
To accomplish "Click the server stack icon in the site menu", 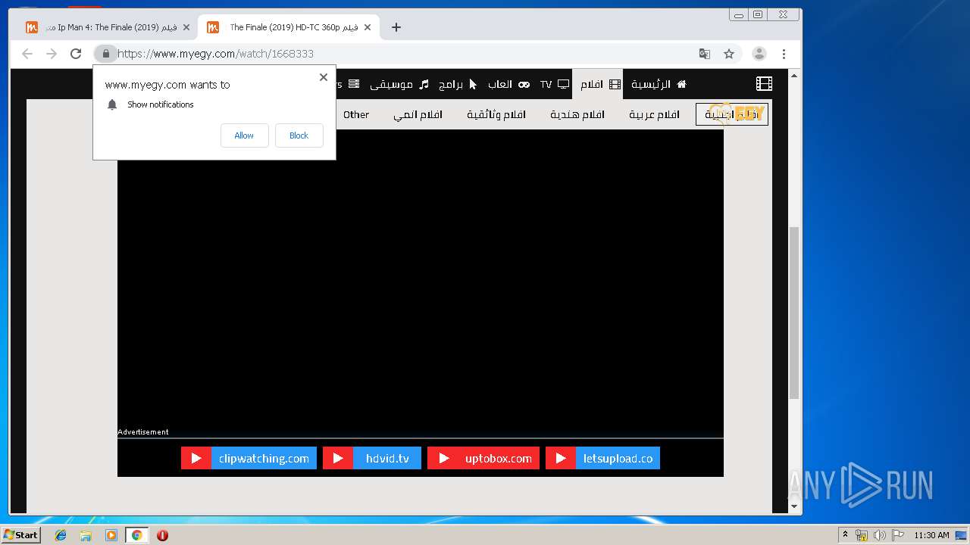I will tap(354, 84).
